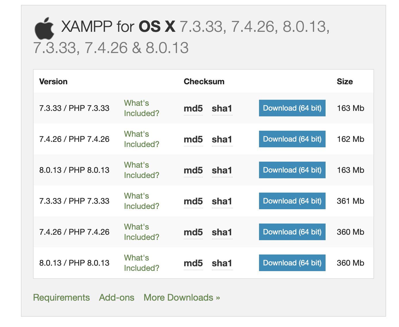Download 8.0.13 build sized 360 Mb
Viewport: 399px width, 327px height.
coord(292,263)
